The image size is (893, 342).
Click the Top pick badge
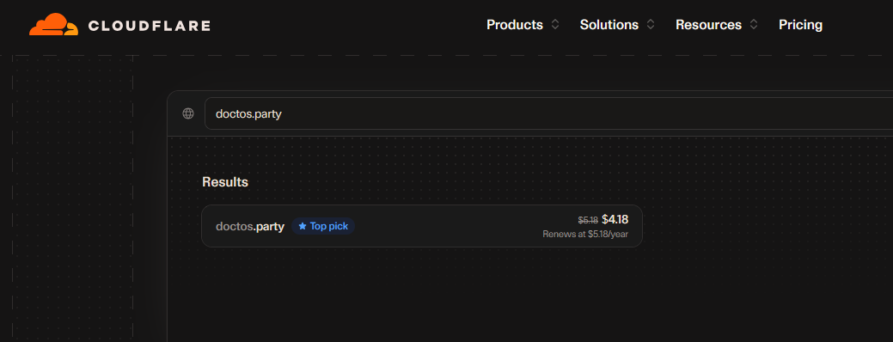(x=323, y=227)
